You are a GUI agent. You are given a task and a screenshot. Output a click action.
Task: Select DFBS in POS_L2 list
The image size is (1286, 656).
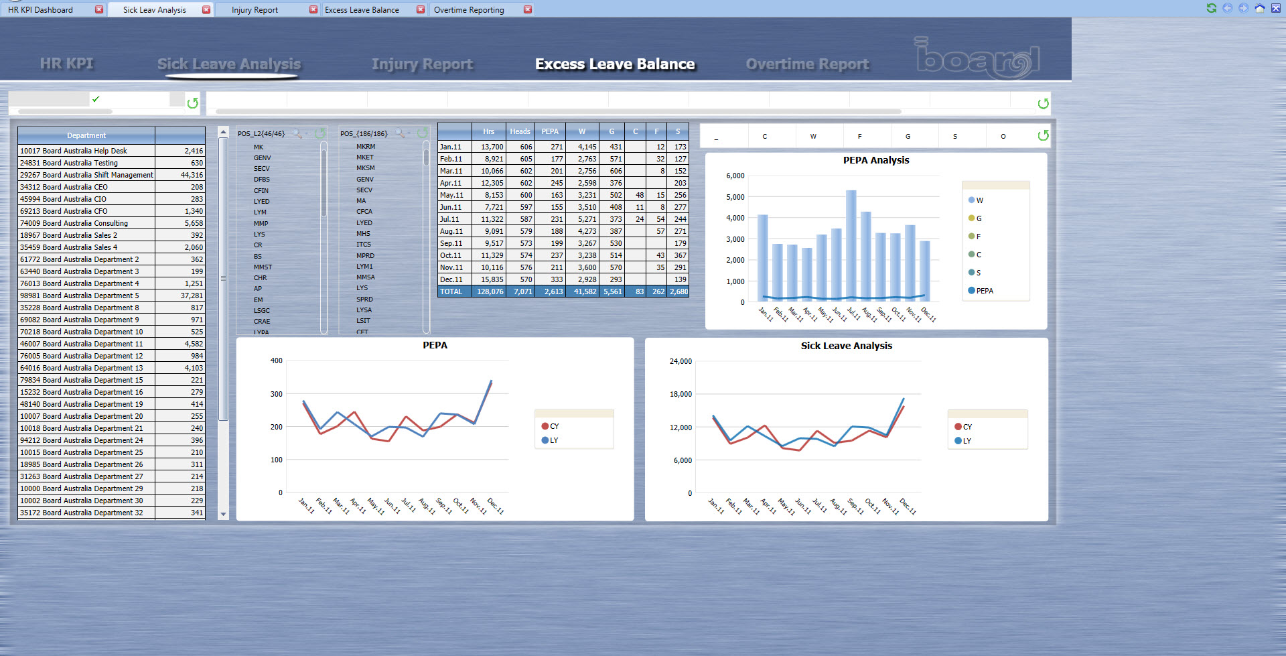click(x=262, y=180)
